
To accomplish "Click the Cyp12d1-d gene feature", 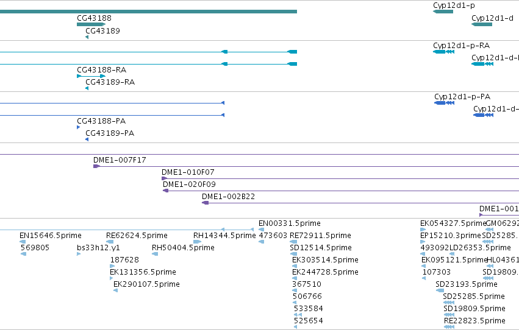I will click(x=482, y=24).
